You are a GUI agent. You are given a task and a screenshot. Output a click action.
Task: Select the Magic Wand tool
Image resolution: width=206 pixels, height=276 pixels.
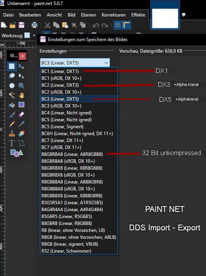pos(12,95)
